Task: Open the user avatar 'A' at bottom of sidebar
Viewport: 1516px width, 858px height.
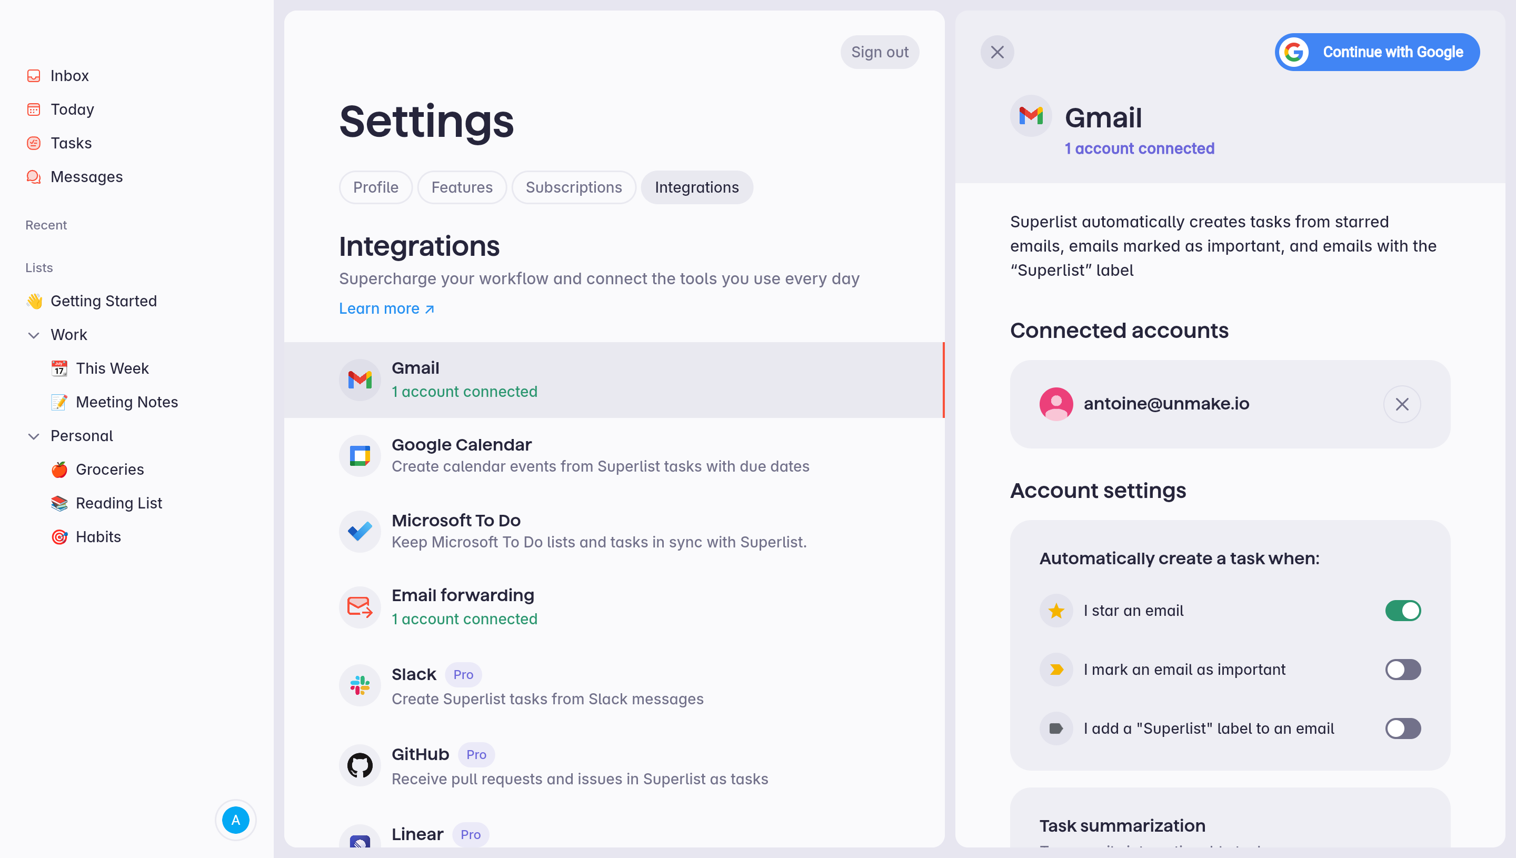Action: pos(236,820)
